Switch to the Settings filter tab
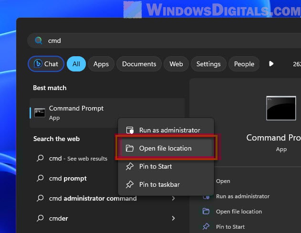Screen dimensions: 301x233 point(208,64)
